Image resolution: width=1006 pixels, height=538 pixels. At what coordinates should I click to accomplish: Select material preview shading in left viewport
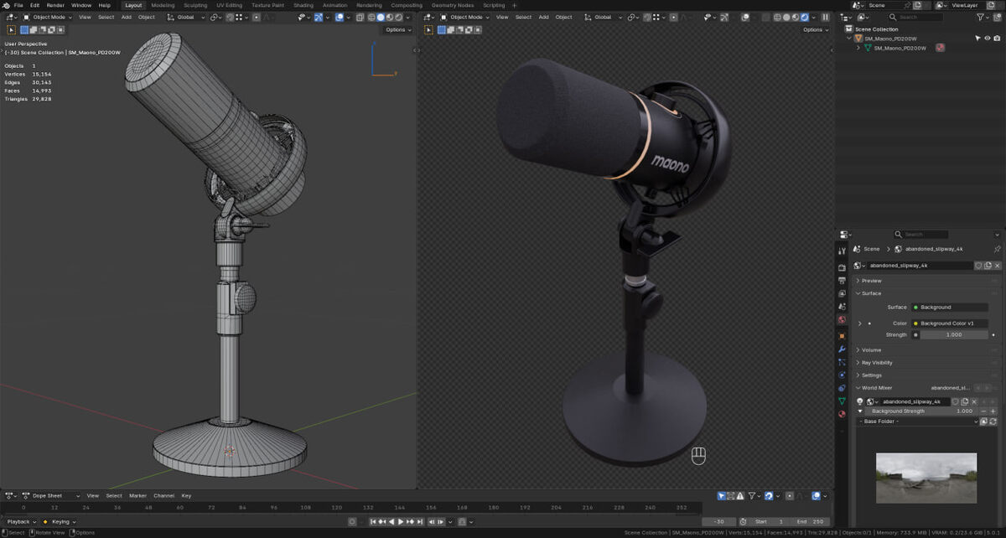389,17
